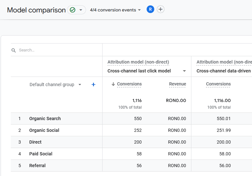This screenshot has height=176, width=252.
Task: Click the sort arrow next to Conversions
Action: (113, 84)
